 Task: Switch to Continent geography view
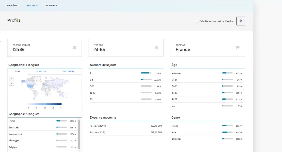coord(68,71)
